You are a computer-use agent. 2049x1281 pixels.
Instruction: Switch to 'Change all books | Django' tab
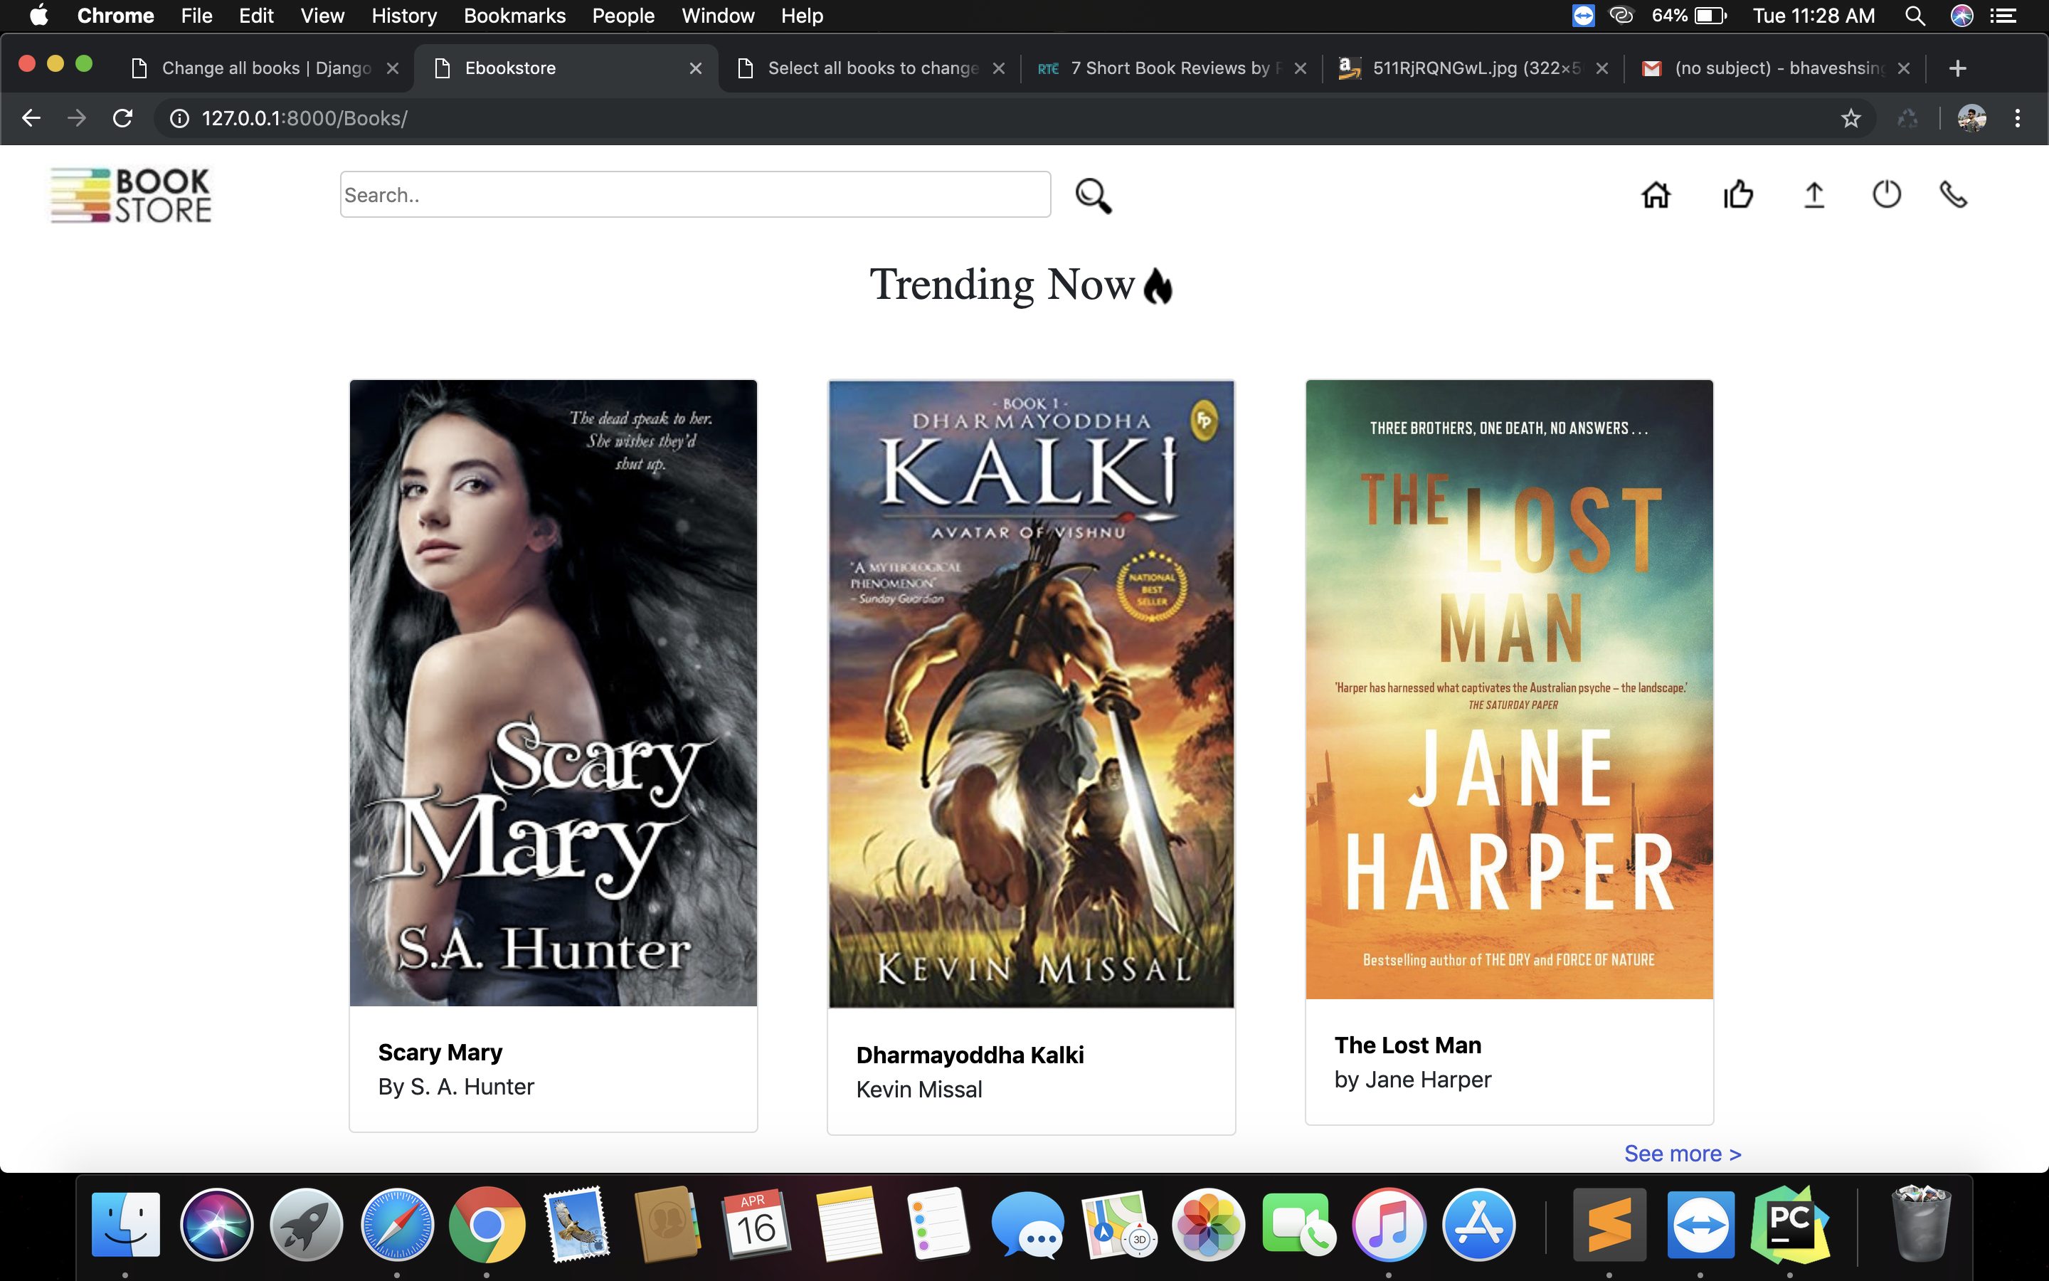tap(266, 68)
